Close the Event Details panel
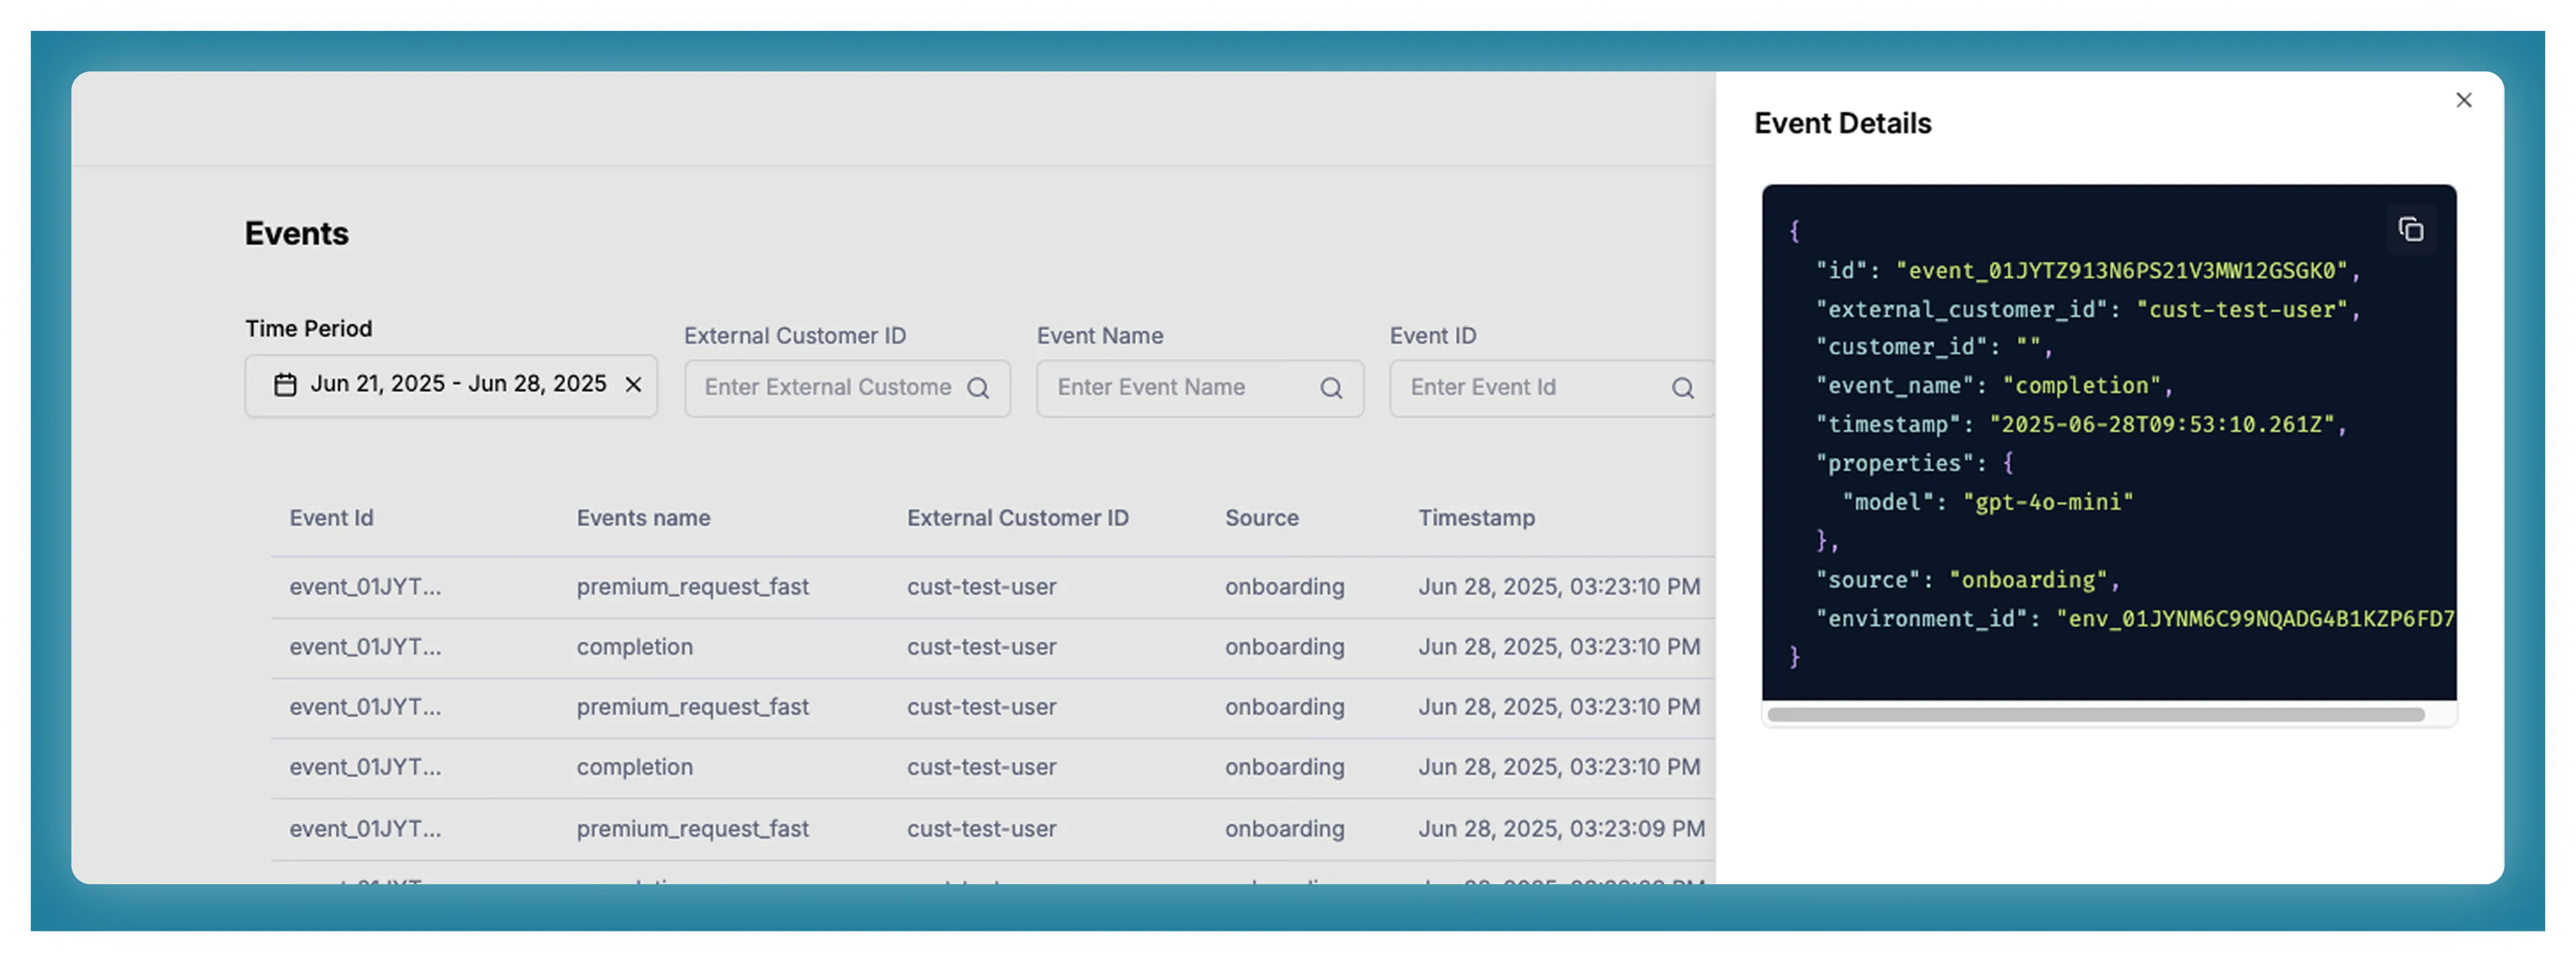2576x956 pixels. tap(2463, 100)
